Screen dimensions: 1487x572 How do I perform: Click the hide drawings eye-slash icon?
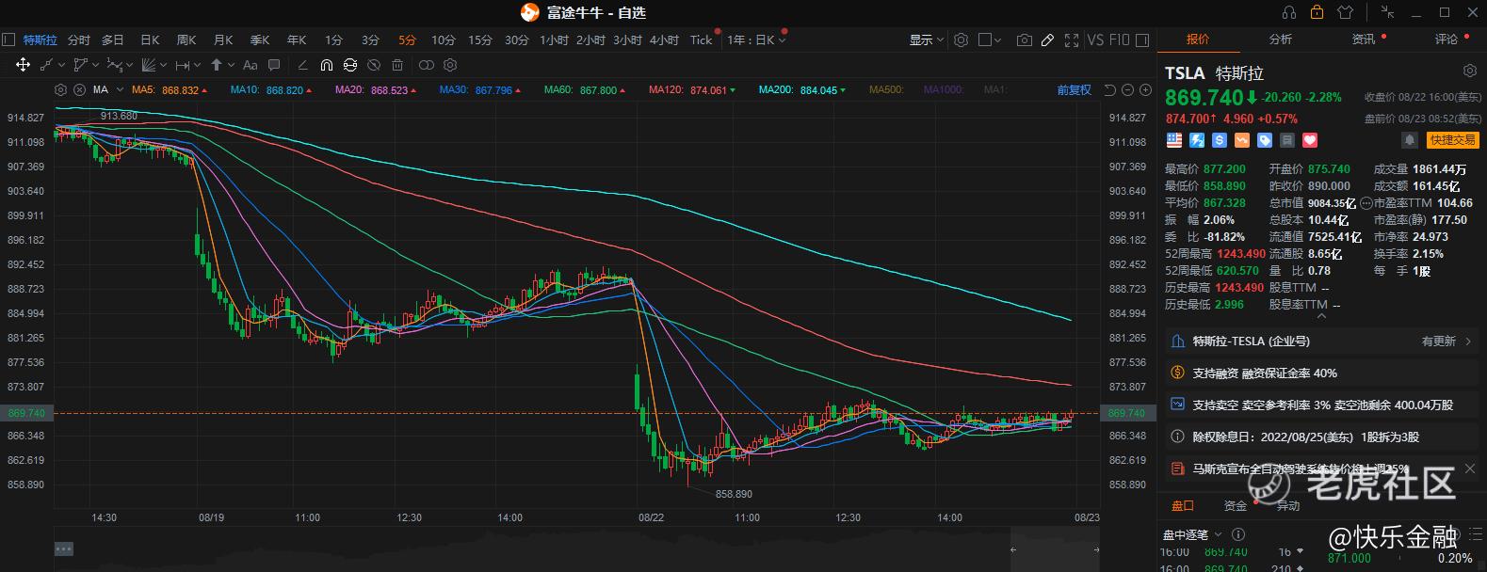(374, 65)
